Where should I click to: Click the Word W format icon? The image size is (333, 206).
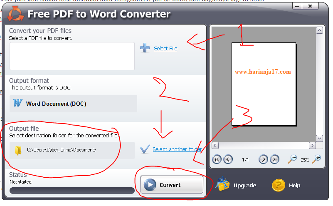click(17, 103)
